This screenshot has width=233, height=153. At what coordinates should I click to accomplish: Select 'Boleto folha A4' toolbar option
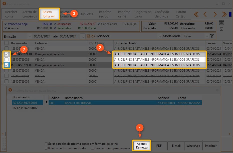click(x=49, y=14)
